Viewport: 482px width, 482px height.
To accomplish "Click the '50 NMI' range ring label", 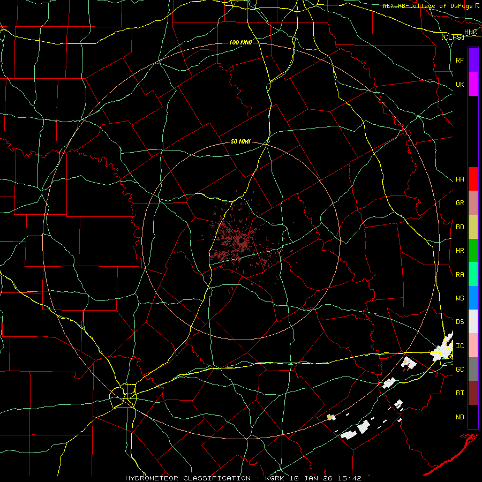I will pyautogui.click(x=240, y=141).
